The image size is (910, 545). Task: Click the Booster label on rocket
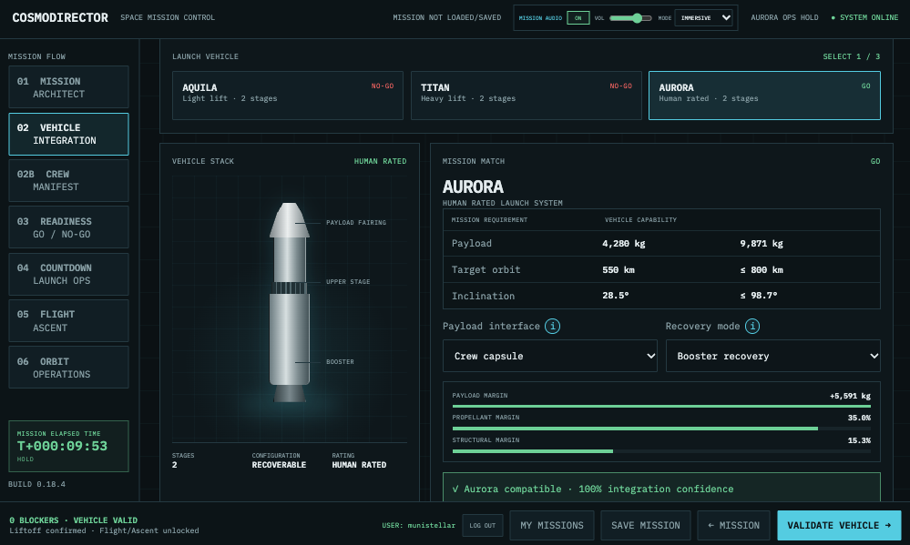pos(340,362)
